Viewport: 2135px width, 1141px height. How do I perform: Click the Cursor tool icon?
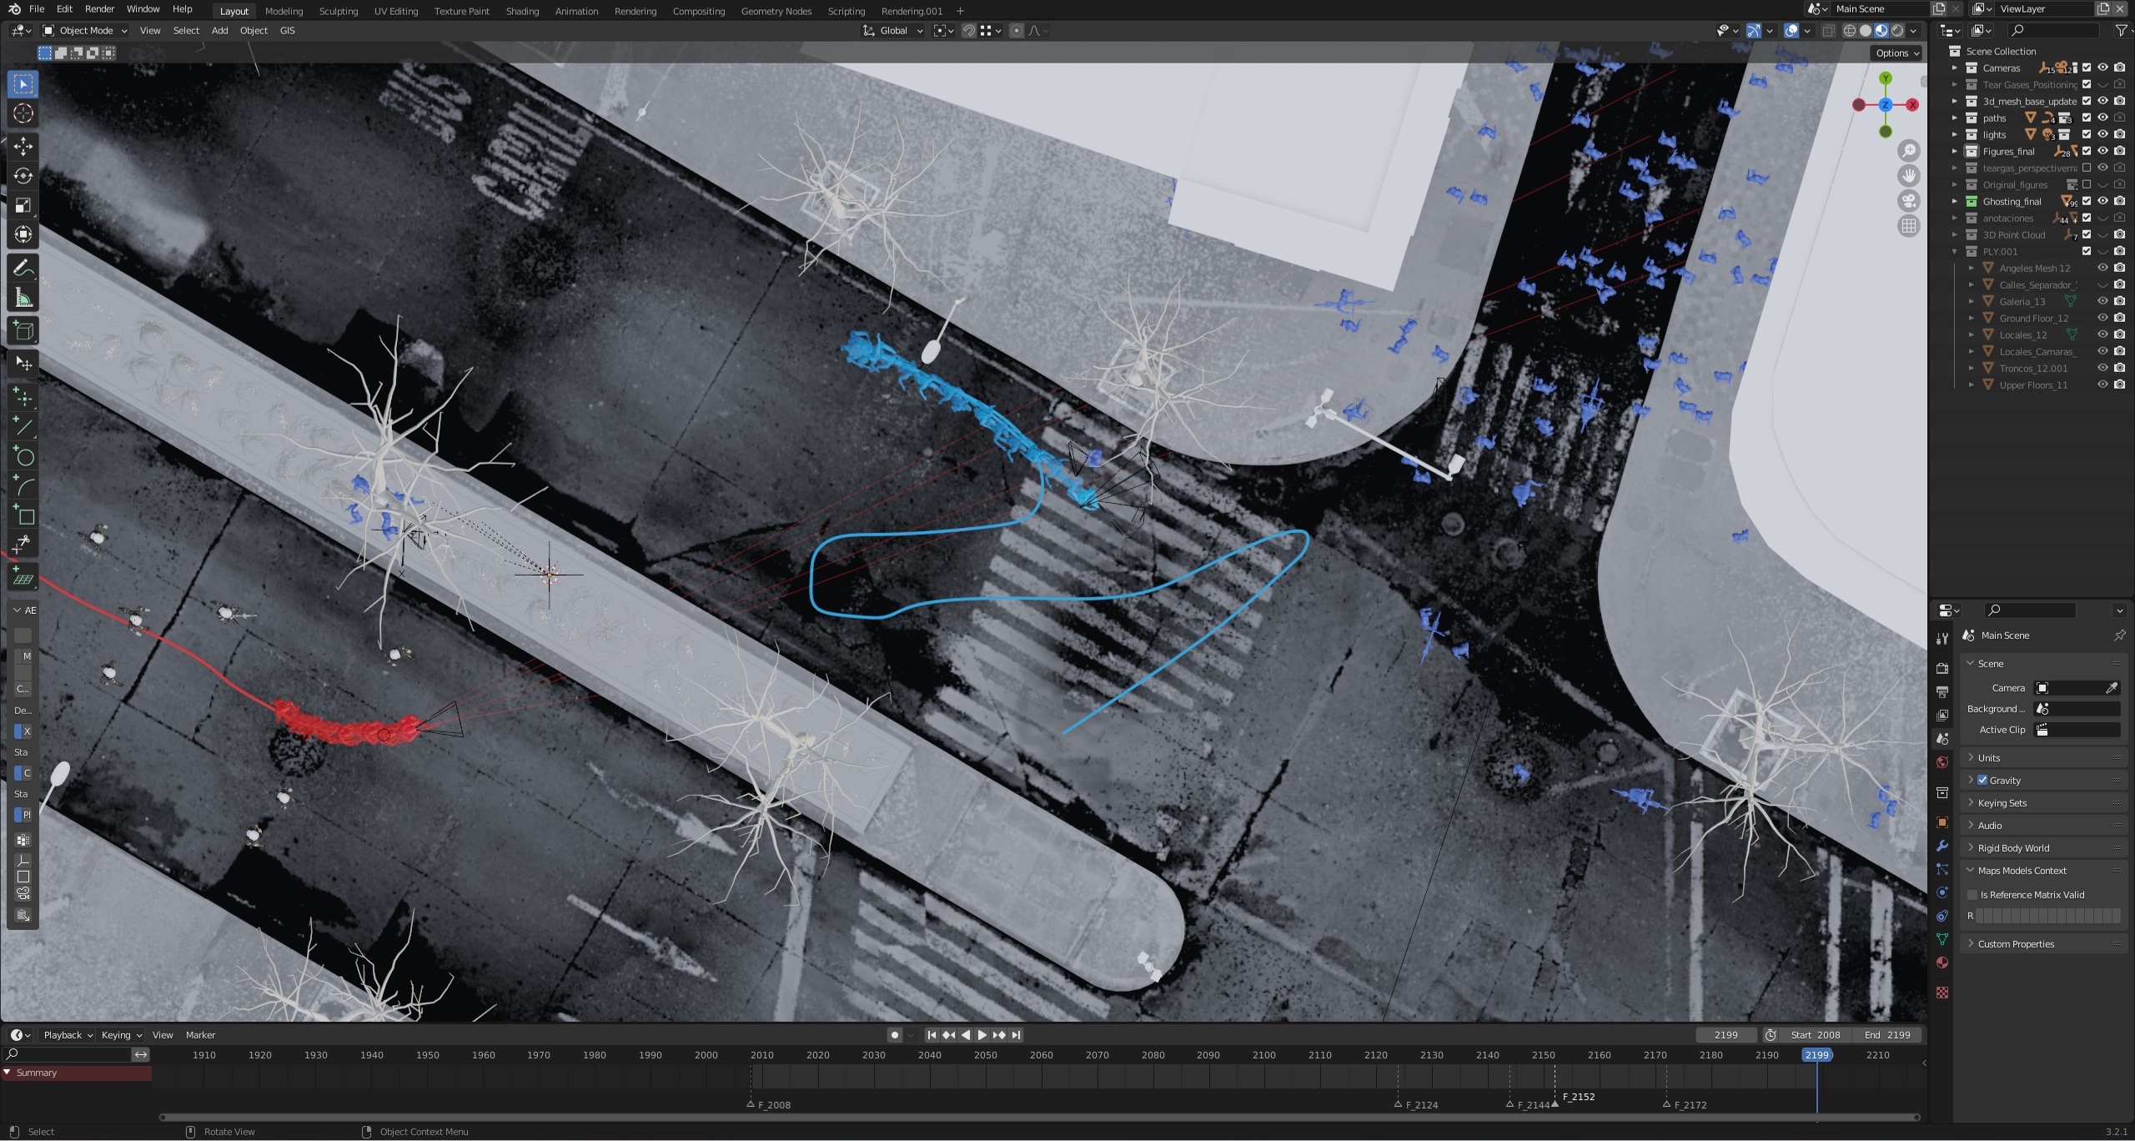23,113
